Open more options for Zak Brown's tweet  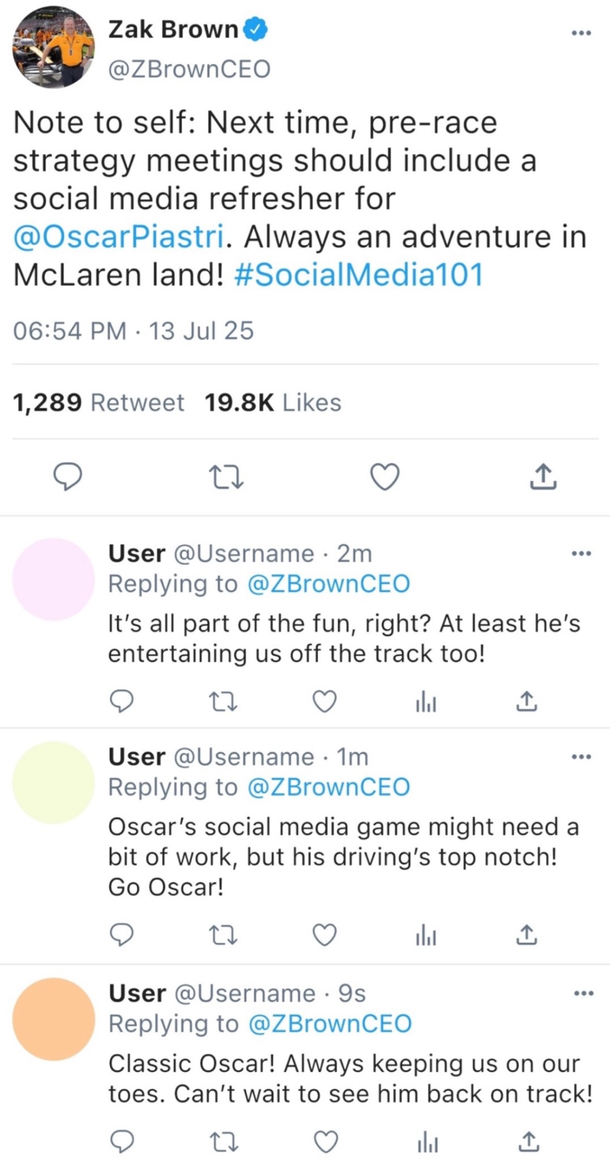point(581,33)
